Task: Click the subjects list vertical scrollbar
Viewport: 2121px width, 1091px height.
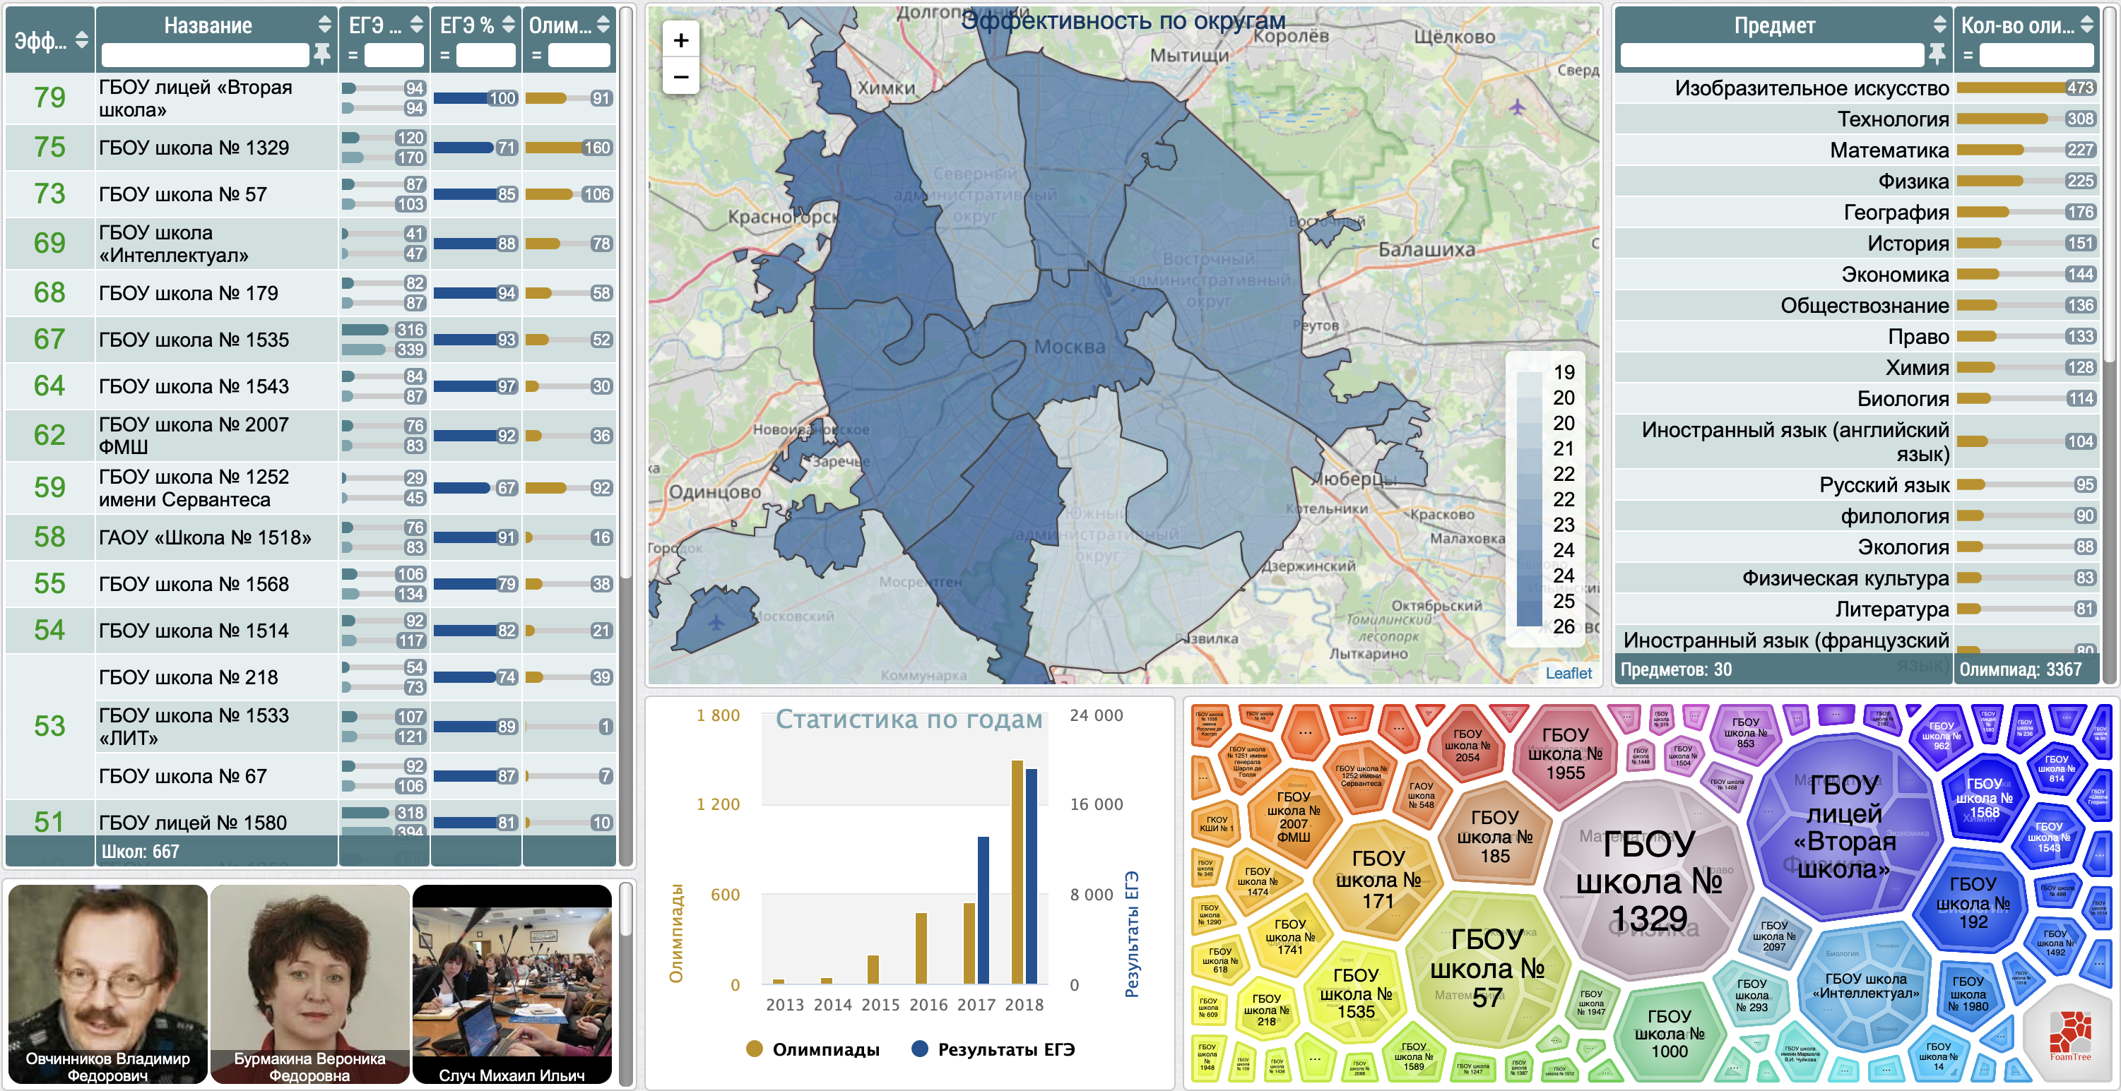Action: 2111,185
